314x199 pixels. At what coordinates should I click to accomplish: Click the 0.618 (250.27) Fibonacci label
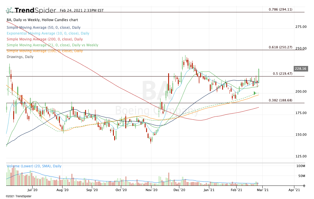pos(280,47)
